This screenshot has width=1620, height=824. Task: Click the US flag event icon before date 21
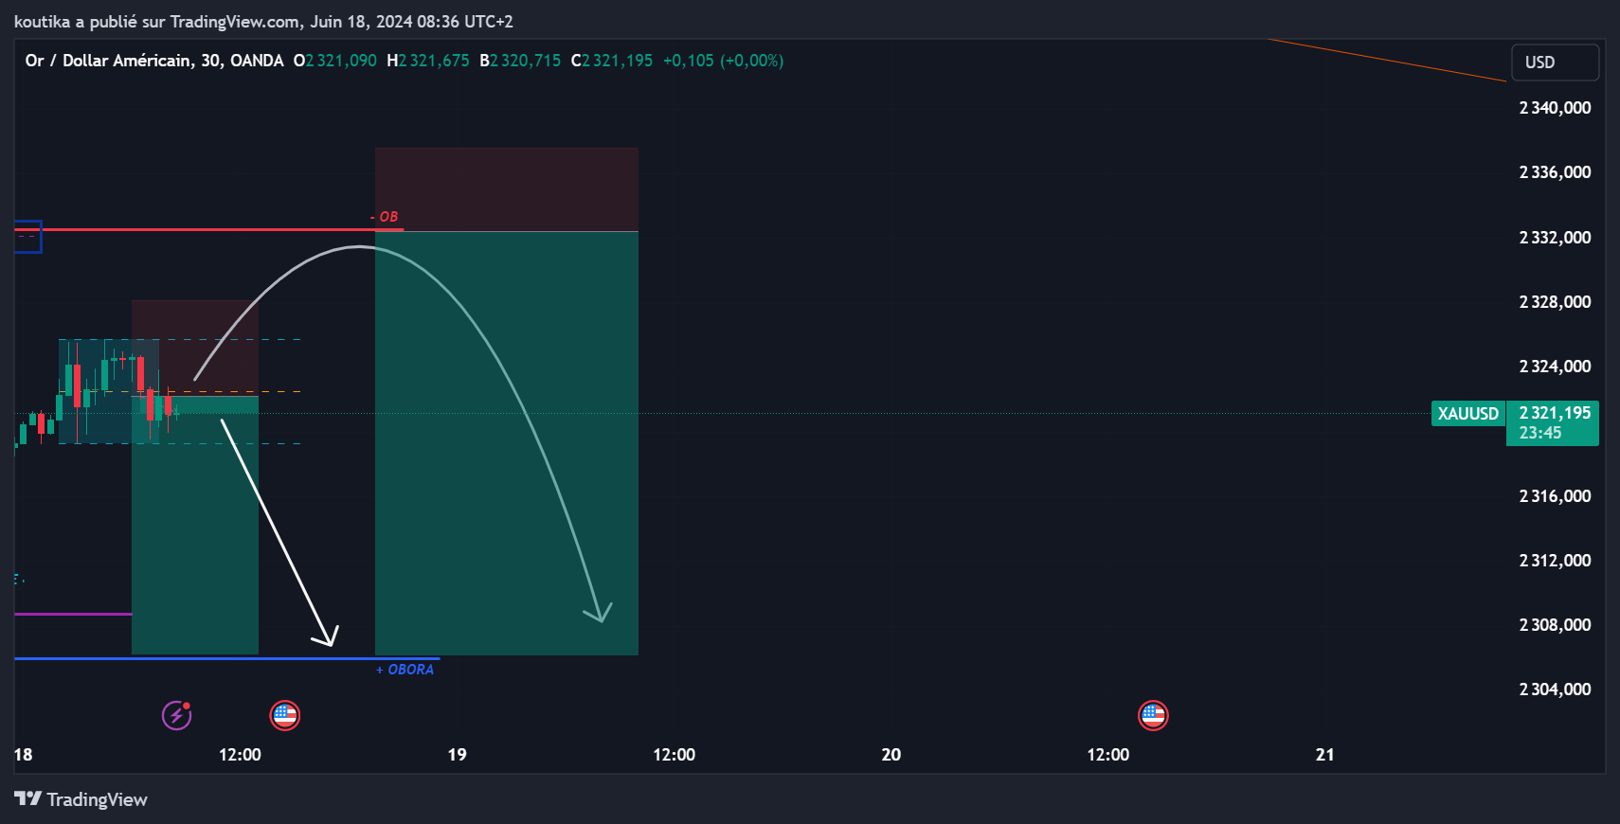click(x=1153, y=715)
